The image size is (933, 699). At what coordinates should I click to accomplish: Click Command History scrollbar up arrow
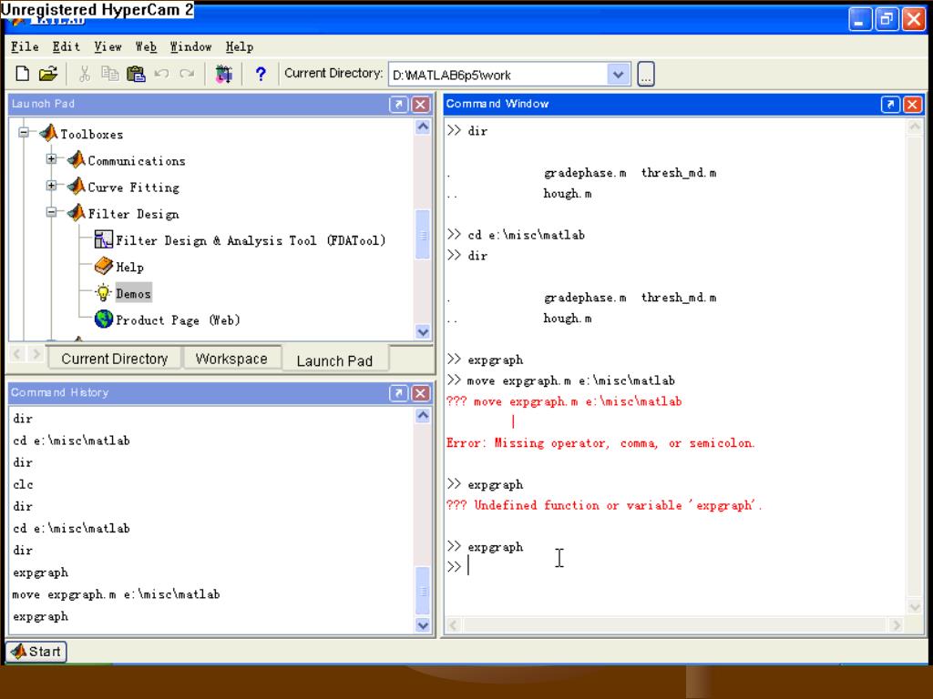coord(423,415)
